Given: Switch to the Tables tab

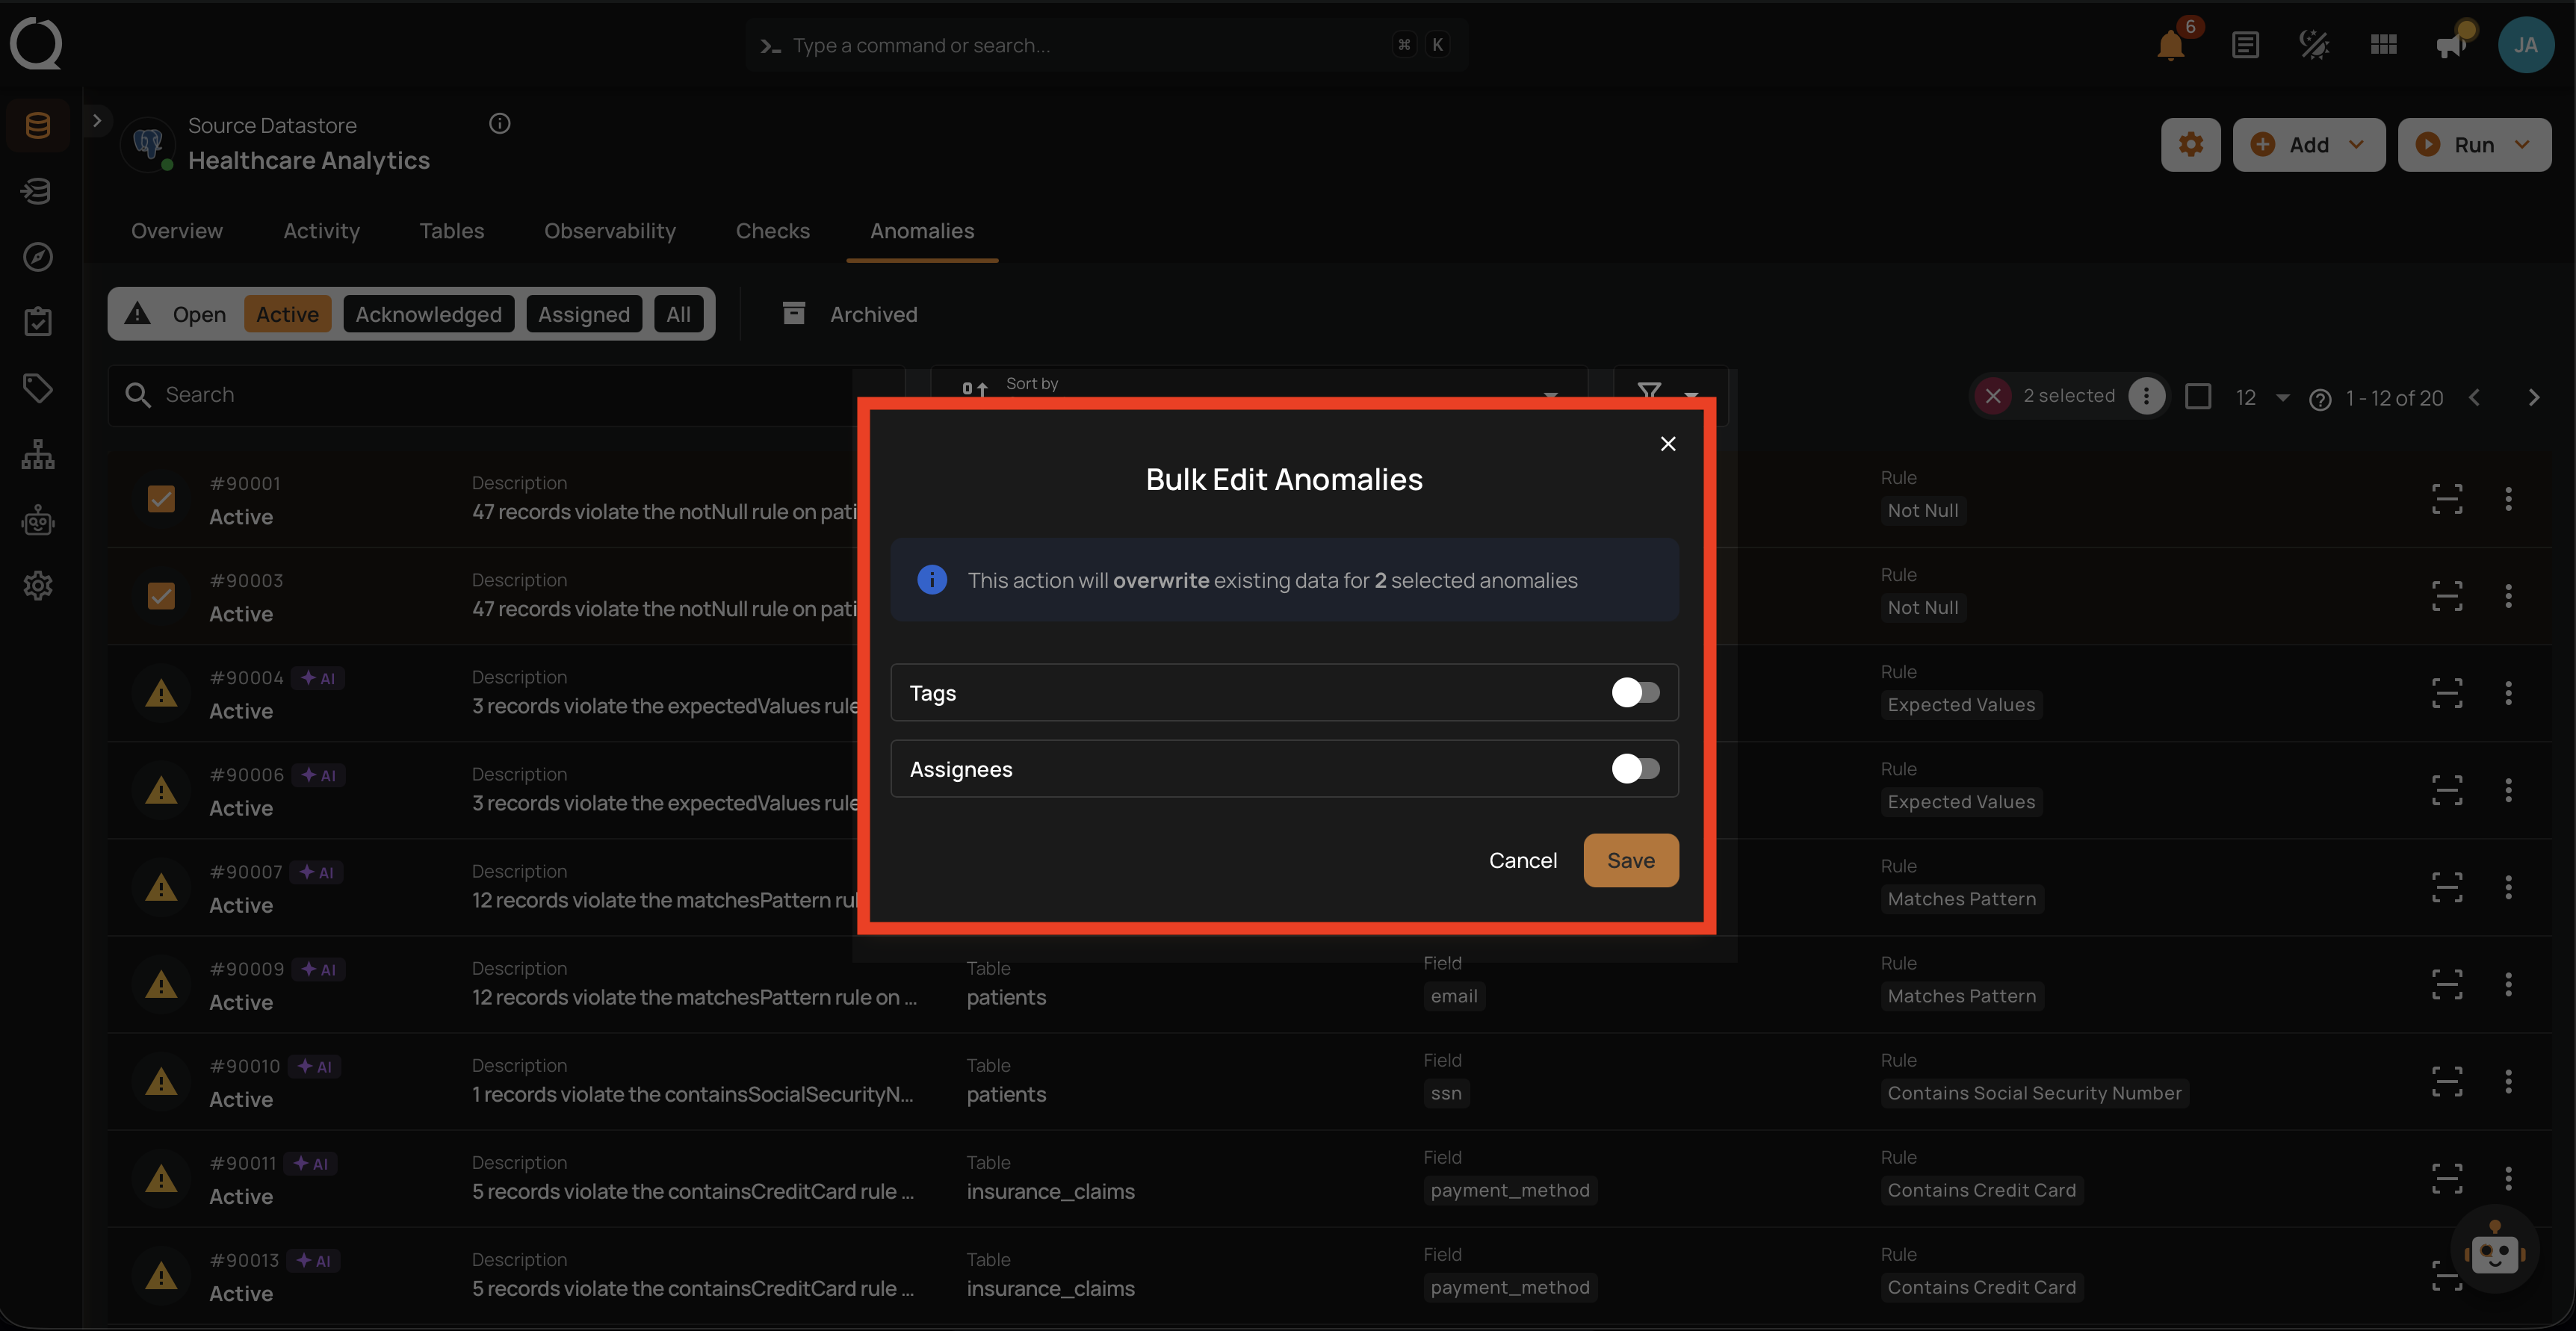Looking at the screenshot, I should coord(451,231).
